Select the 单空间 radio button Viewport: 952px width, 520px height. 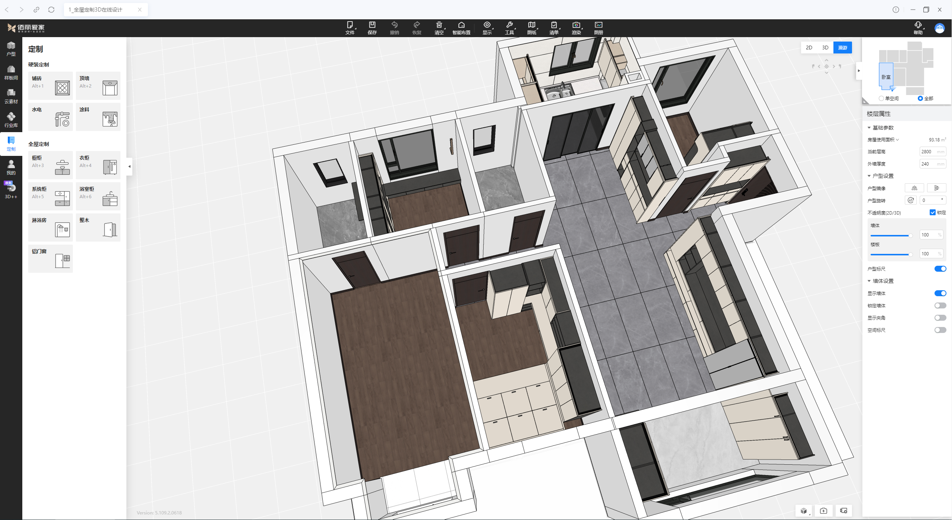[881, 98]
